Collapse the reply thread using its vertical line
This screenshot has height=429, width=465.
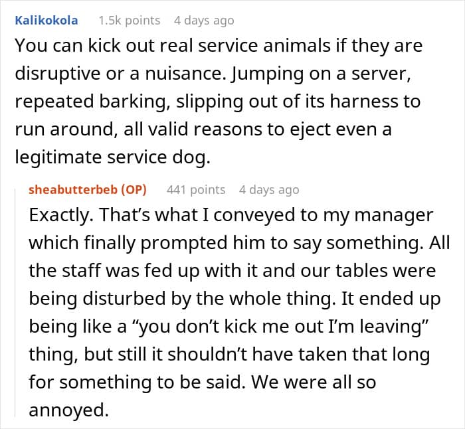pyautogui.click(x=15, y=301)
